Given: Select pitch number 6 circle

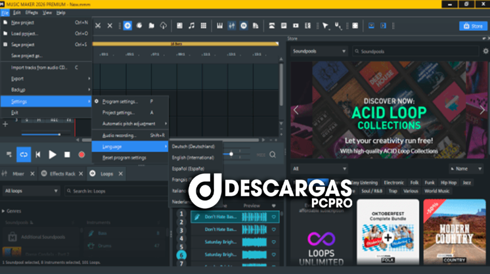Looking at the screenshot, I should point(181,255).
